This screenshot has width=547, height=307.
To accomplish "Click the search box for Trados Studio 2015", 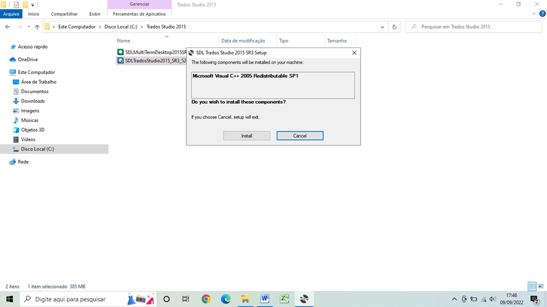I will (x=474, y=27).
